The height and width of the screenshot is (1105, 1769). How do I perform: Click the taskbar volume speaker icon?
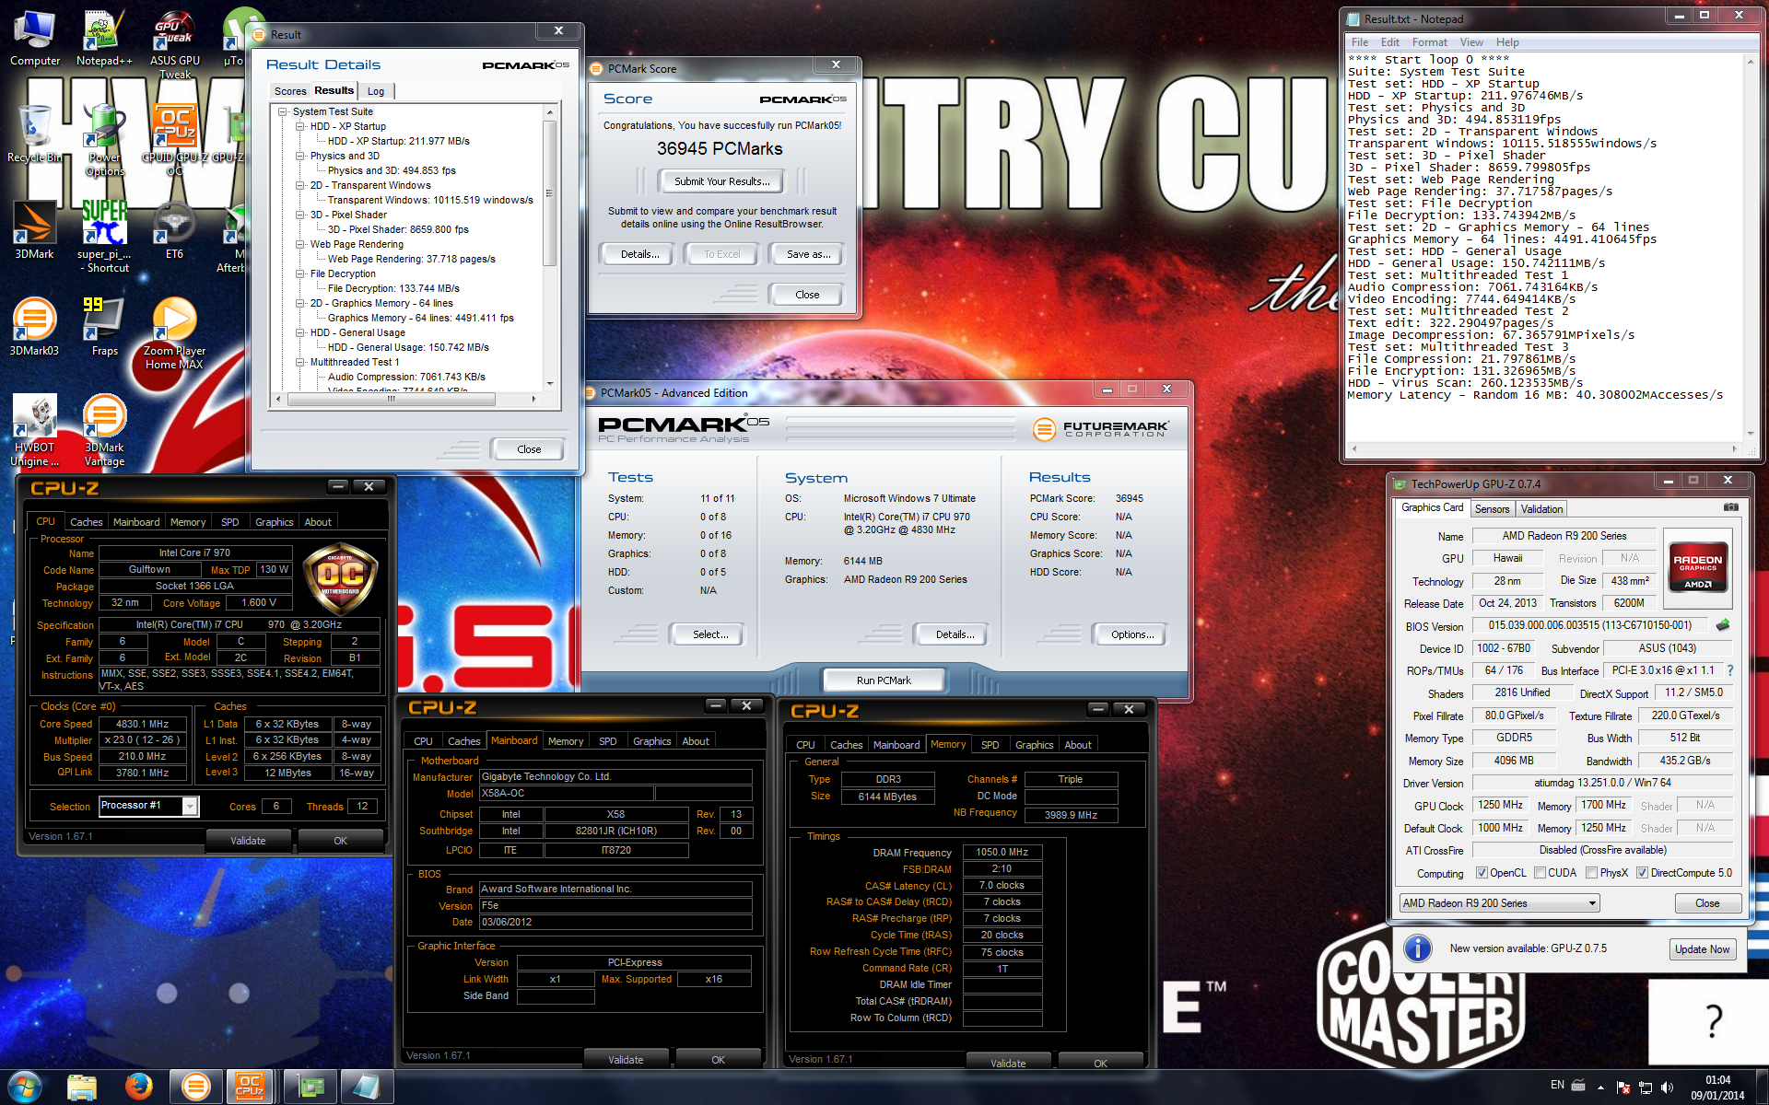(x=1667, y=1088)
